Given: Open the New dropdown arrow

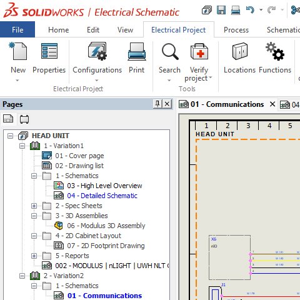Looking at the screenshot, I should (17, 80).
